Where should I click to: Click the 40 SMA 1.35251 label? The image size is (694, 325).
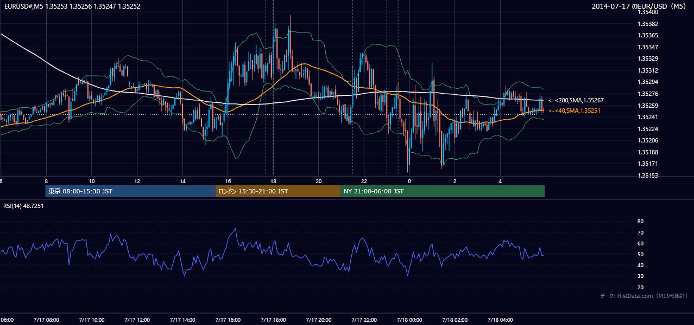point(575,110)
